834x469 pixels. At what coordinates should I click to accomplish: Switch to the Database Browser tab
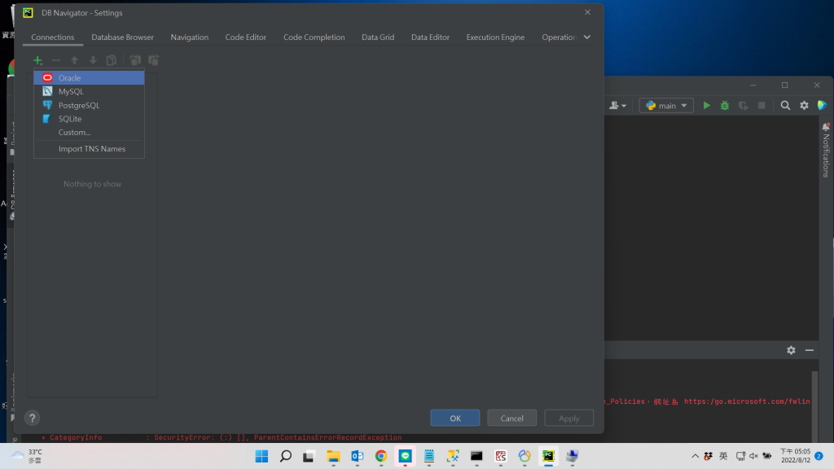click(122, 37)
